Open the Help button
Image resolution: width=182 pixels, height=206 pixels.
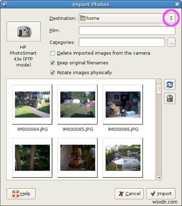point(21,194)
